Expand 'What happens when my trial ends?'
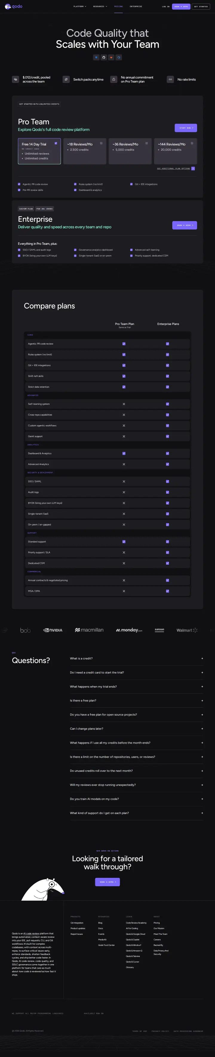 pyautogui.click(x=136, y=687)
